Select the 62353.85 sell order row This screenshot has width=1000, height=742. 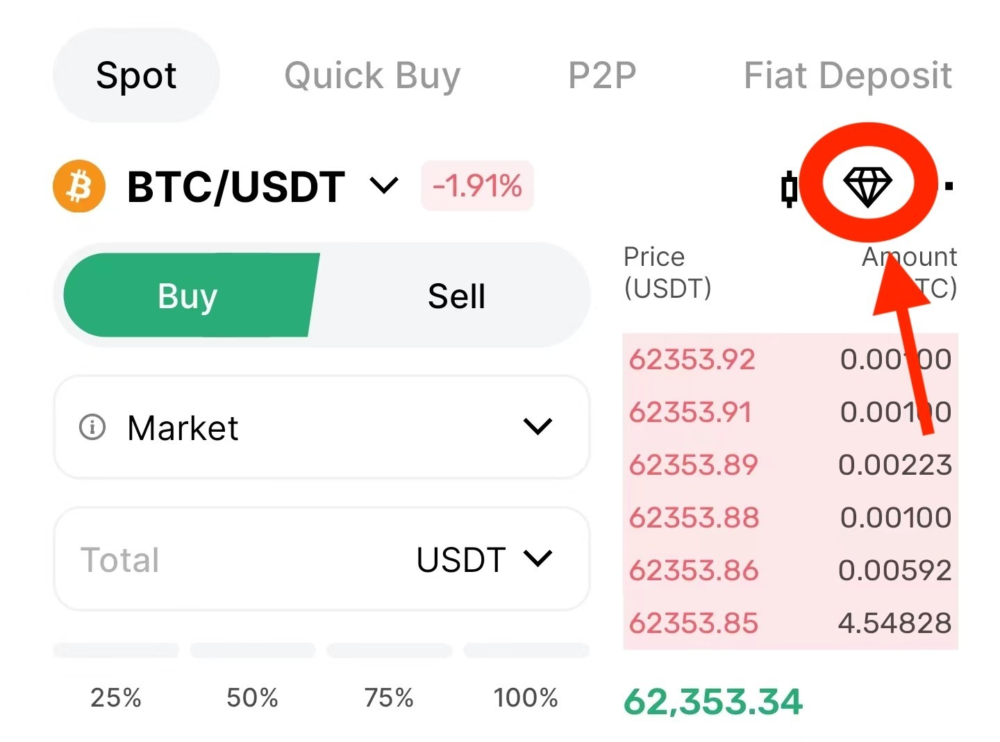pos(790,623)
